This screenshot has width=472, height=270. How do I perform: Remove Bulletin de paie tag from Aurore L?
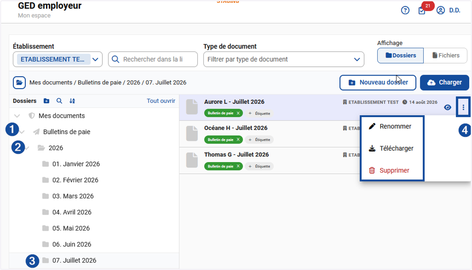[x=238, y=113]
